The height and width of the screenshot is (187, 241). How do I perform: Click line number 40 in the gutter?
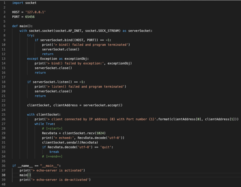pos(4,185)
